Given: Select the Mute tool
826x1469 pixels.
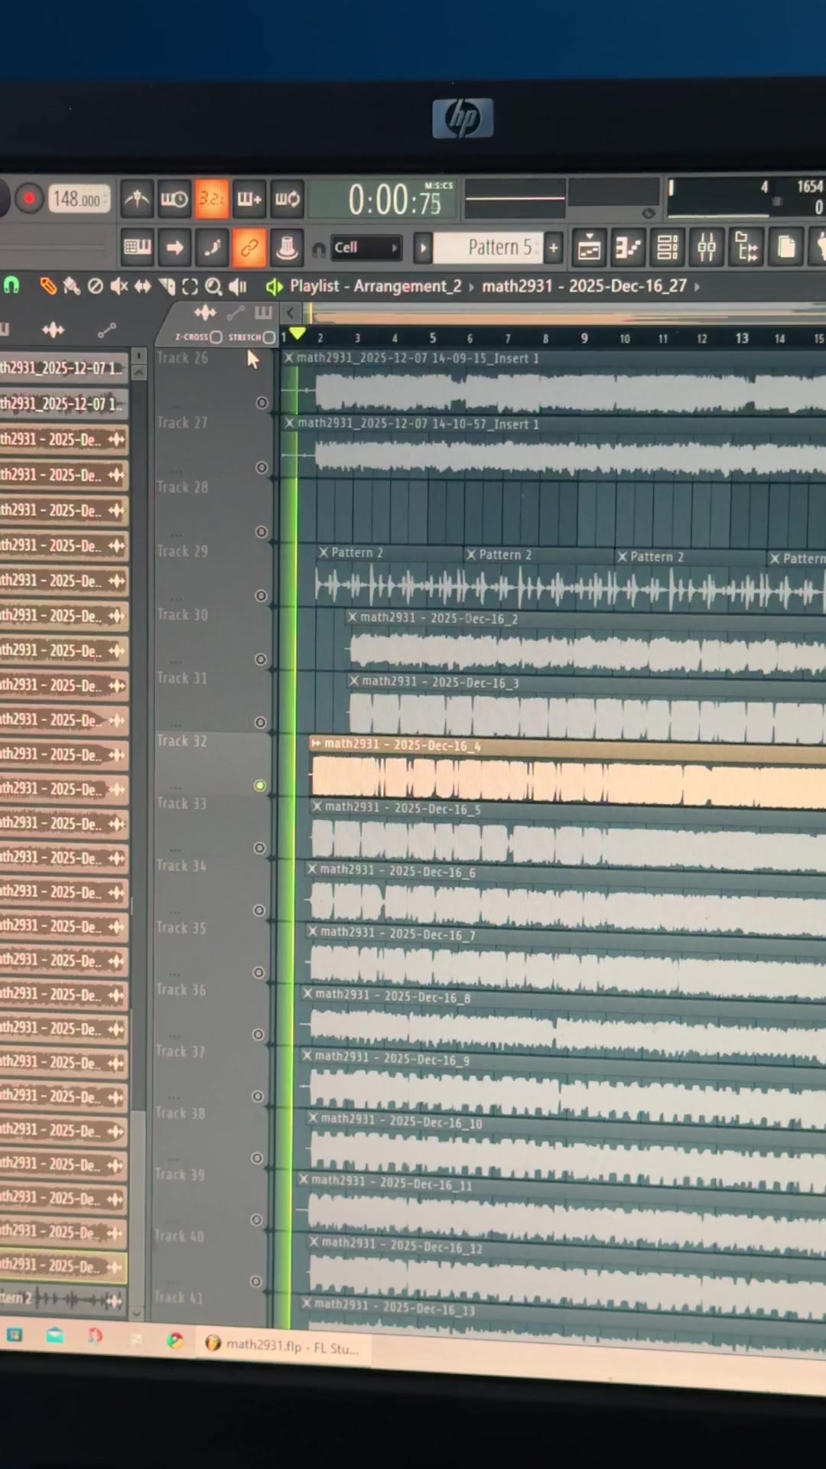Looking at the screenshot, I should tap(119, 286).
